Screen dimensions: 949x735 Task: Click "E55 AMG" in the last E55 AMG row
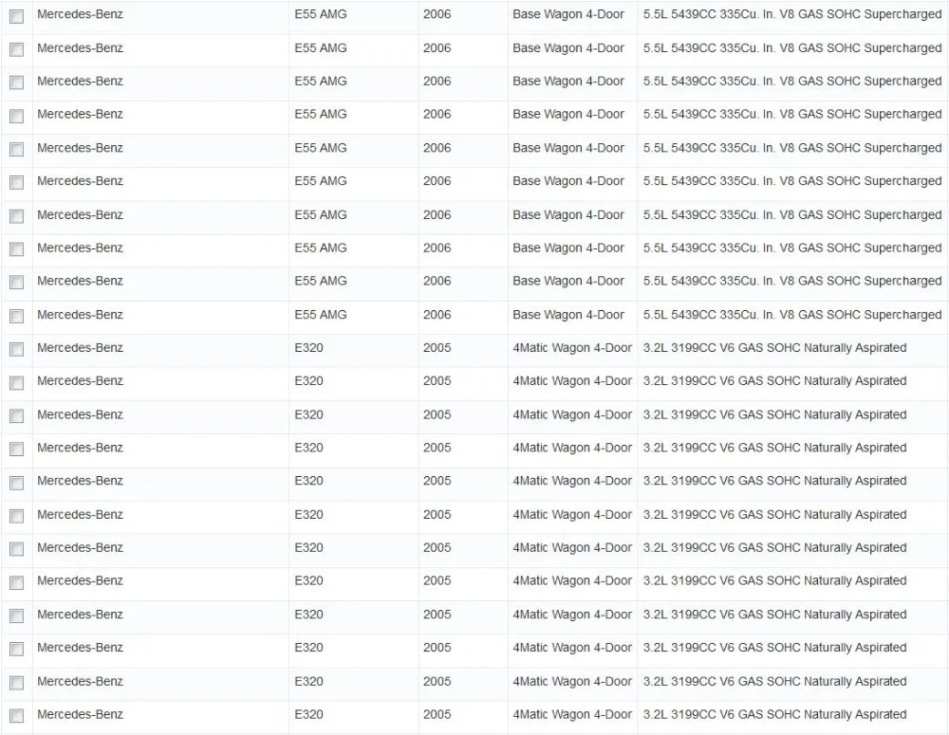click(321, 315)
